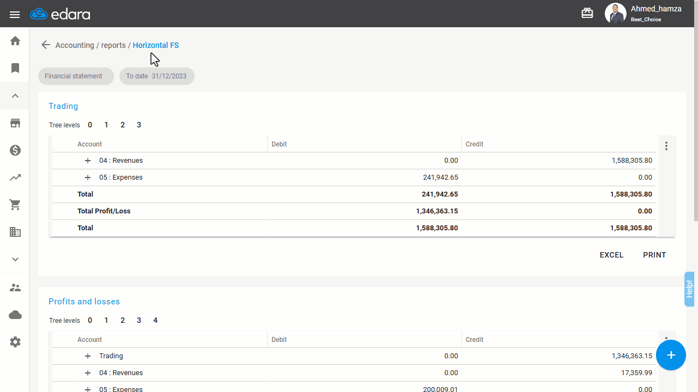Open the dollar coin sidebar icon
The width and height of the screenshot is (698, 392).
[x=15, y=150]
